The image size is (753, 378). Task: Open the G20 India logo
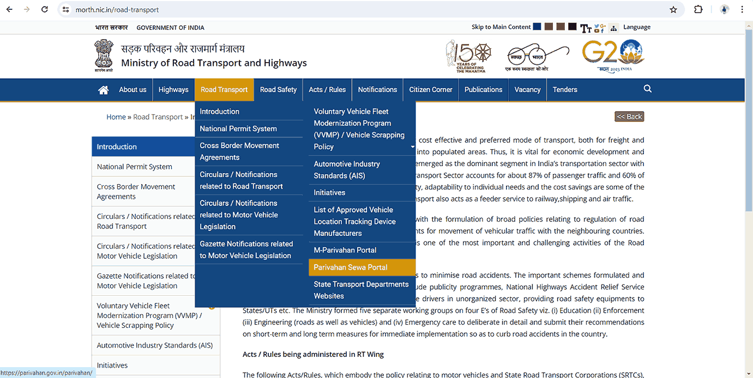point(613,56)
